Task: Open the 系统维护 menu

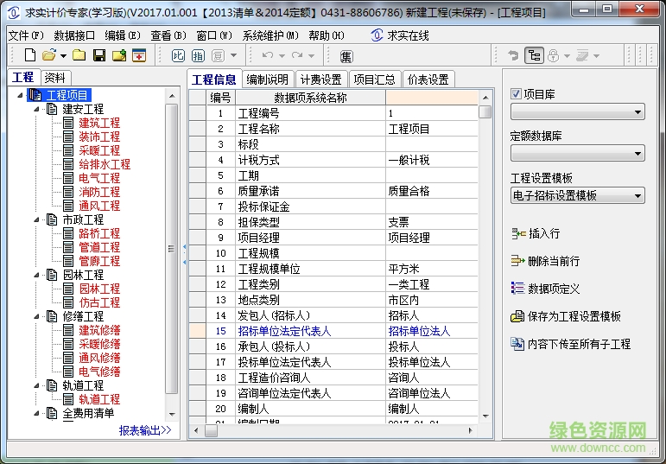Action: point(270,35)
